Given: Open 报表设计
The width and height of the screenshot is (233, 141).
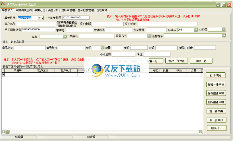Looking at the screenshot, I should pos(217,128).
